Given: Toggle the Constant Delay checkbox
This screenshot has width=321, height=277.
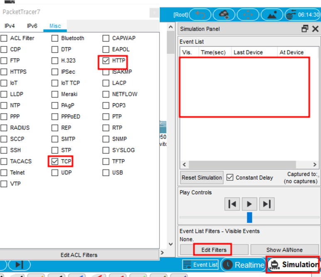Looking at the screenshot, I should pos(230,177).
